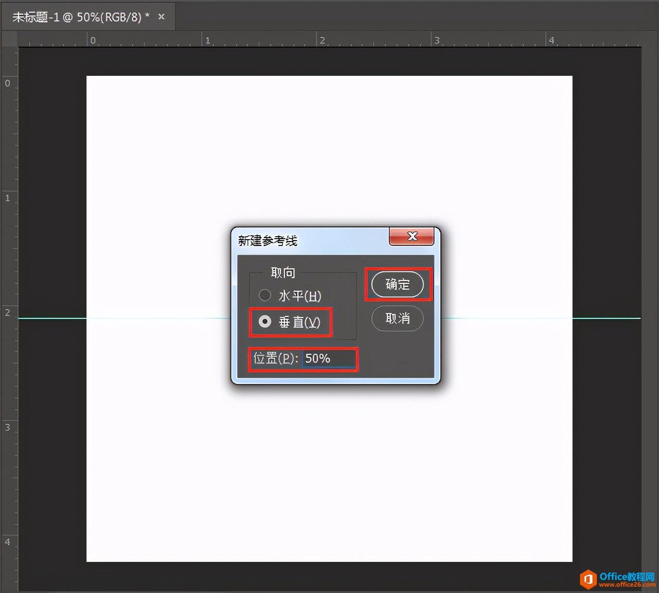The width and height of the screenshot is (659, 593).
Task: Click the ruler origin corner box
Action: 9,39
